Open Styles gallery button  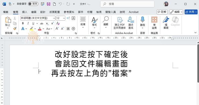(x=94, y=23)
